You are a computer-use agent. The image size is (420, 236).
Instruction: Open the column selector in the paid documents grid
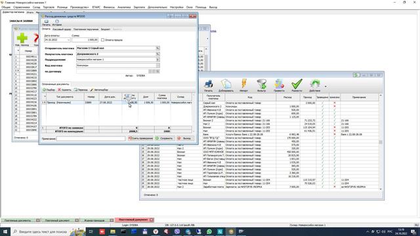pyautogui.click(x=45, y=96)
